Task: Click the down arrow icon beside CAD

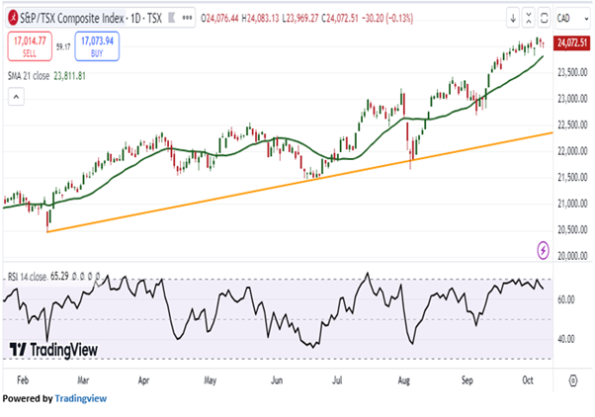Action: point(514,19)
